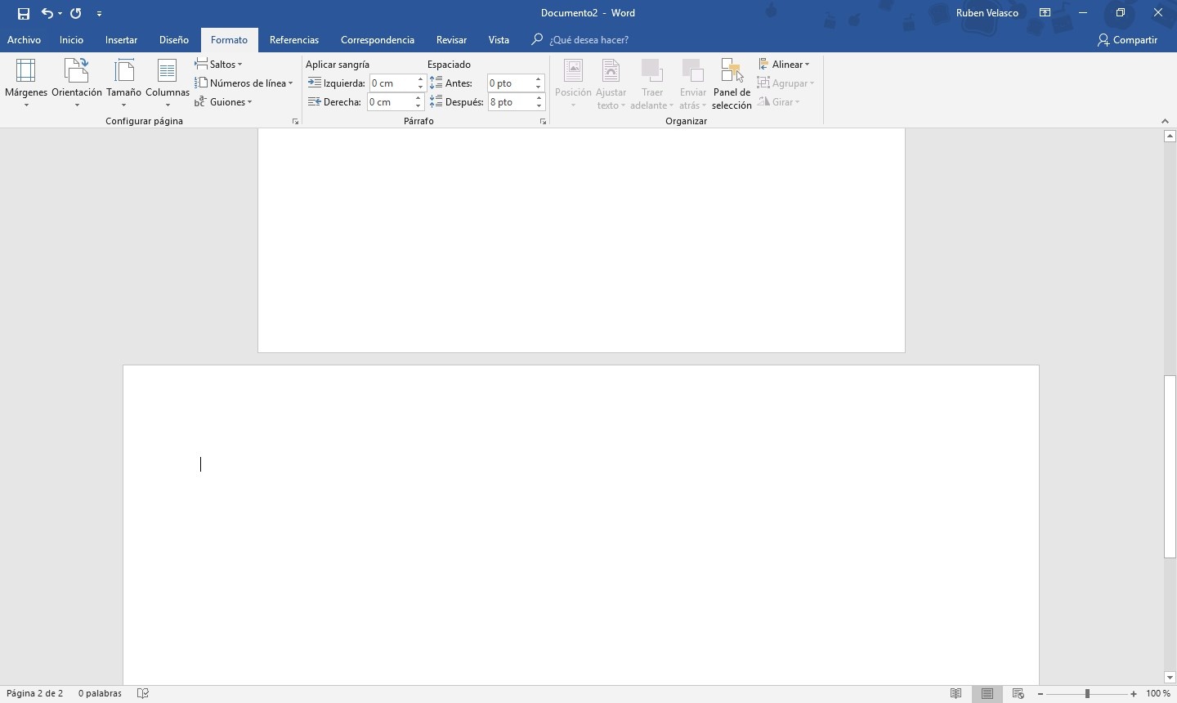The image size is (1177, 703).
Task: Switch to Print Layout view button
Action: click(x=987, y=693)
